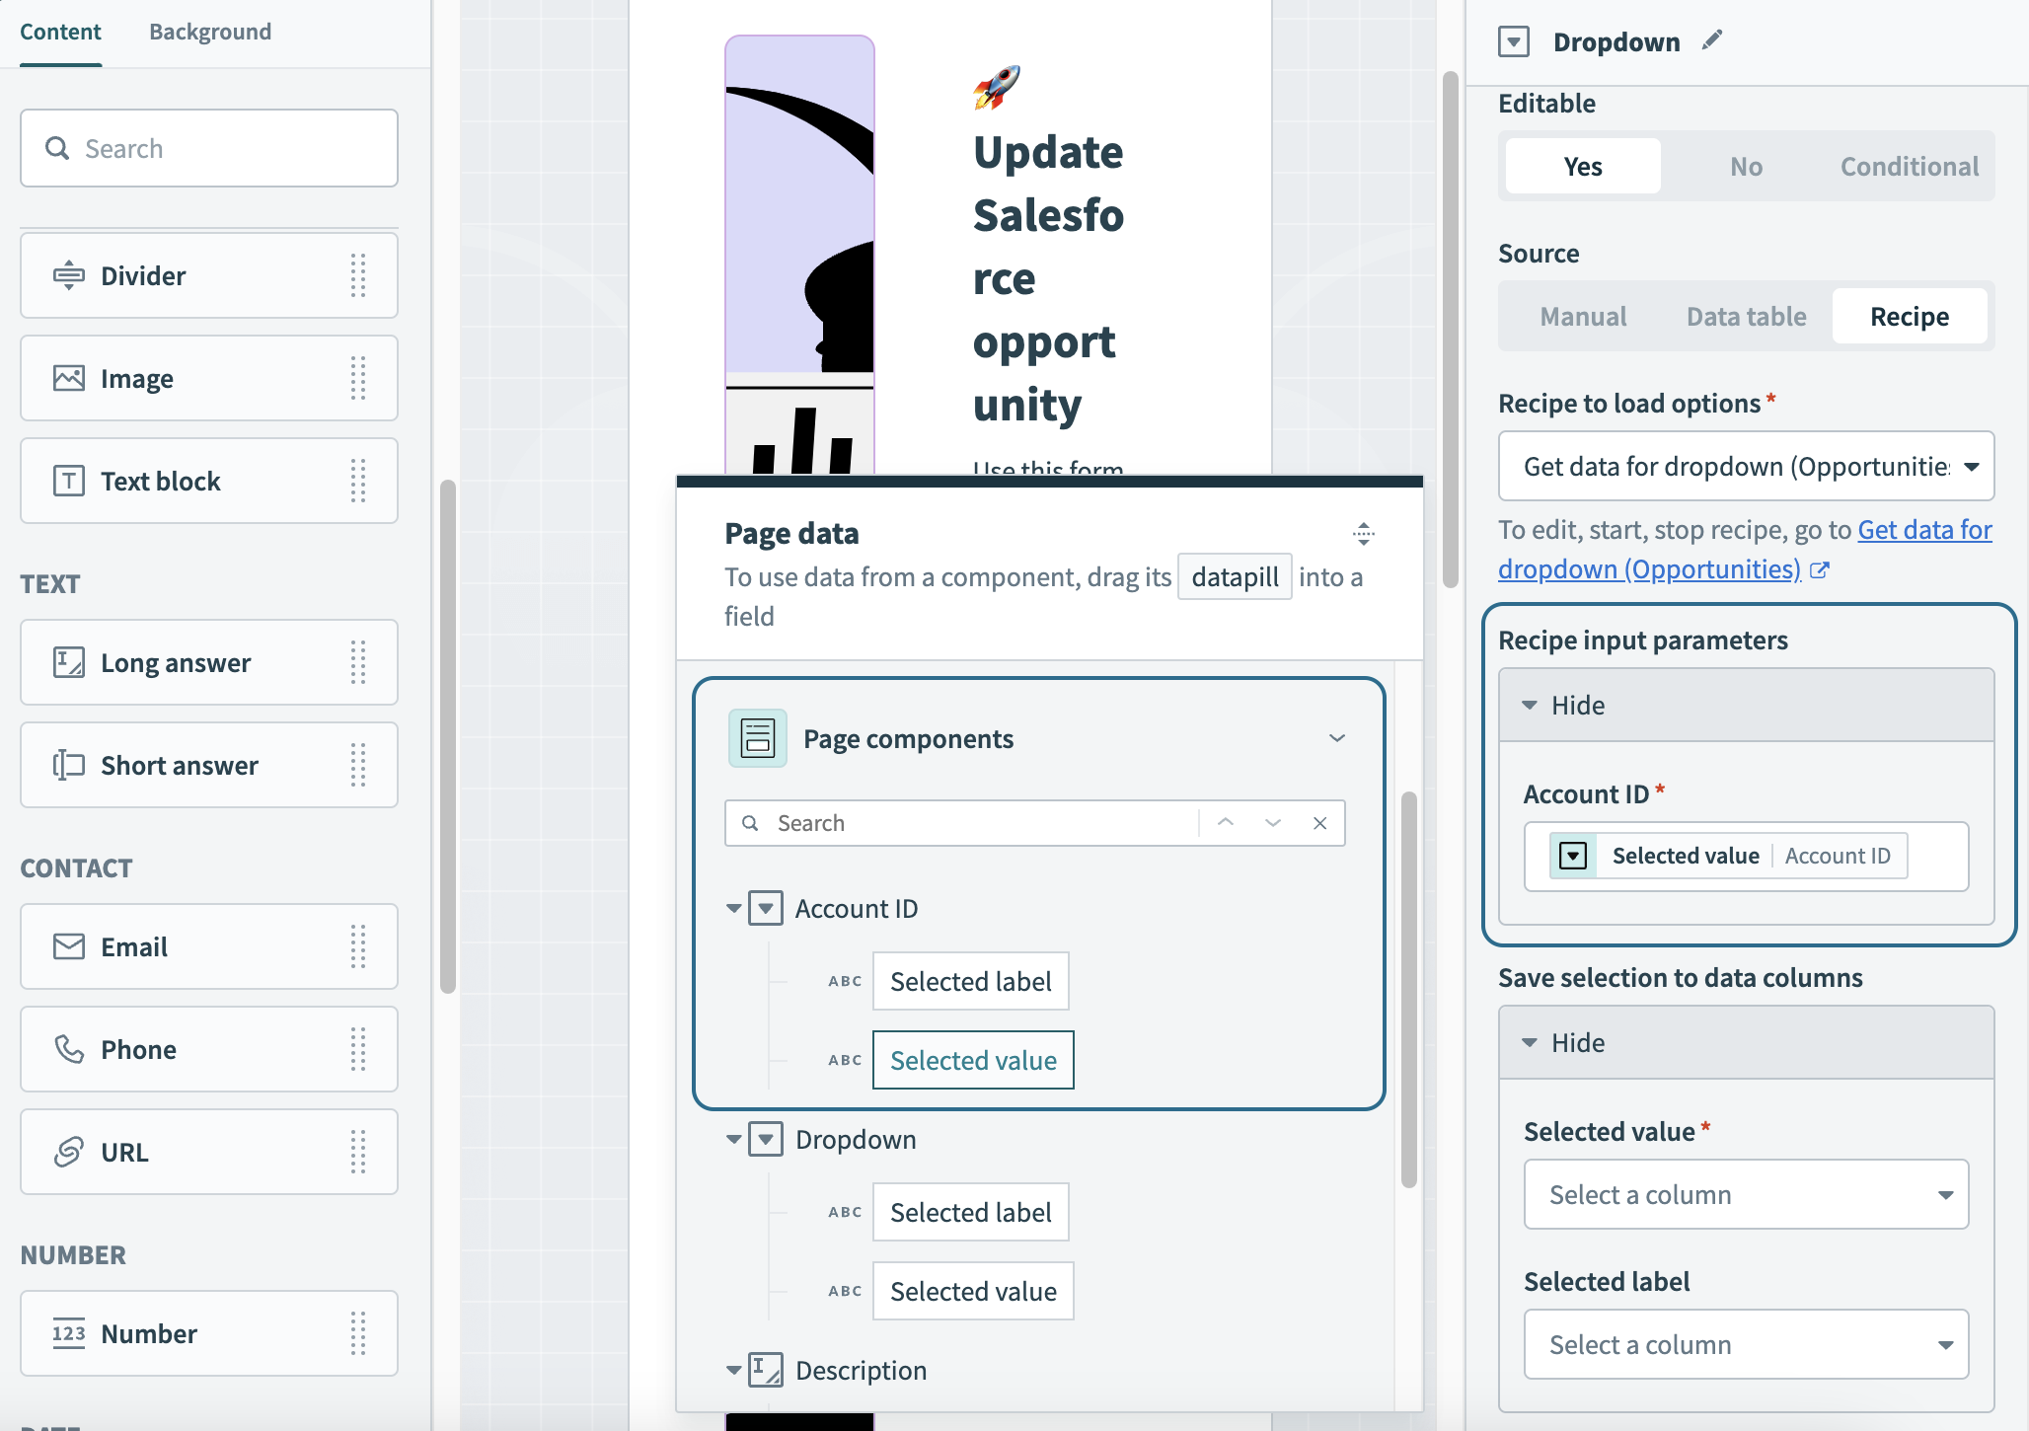This screenshot has width=2029, height=1431.
Task: Click the URL link icon
Action: [x=68, y=1152]
